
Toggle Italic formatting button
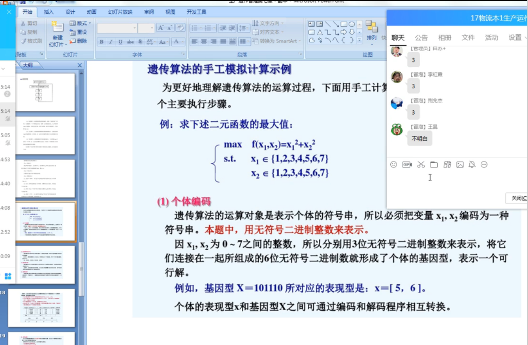click(111, 42)
